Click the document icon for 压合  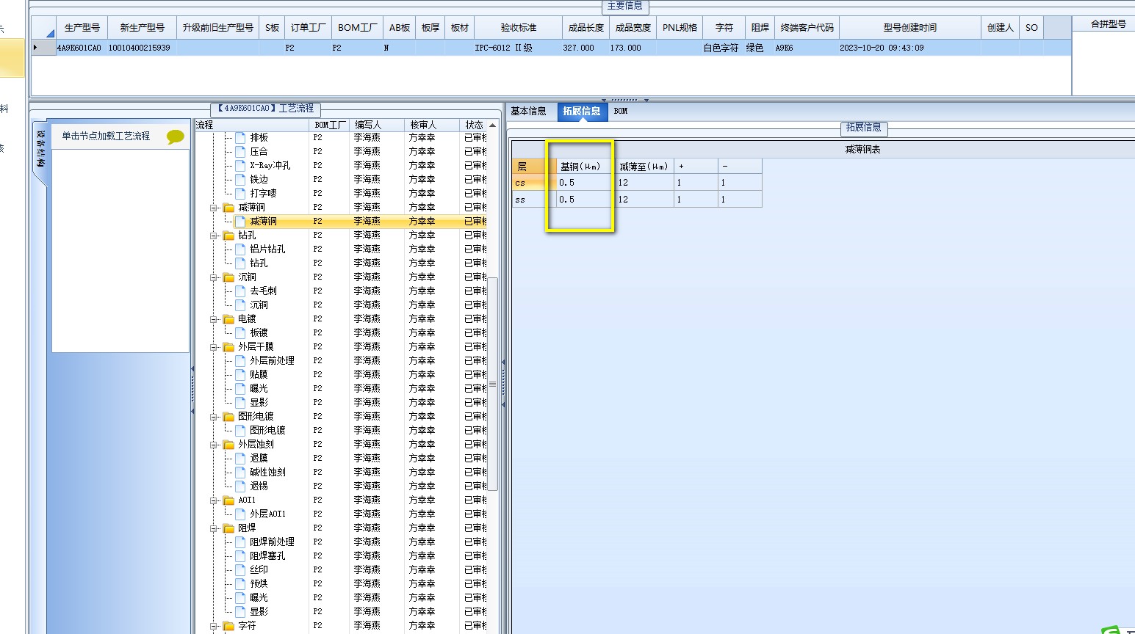(x=240, y=151)
